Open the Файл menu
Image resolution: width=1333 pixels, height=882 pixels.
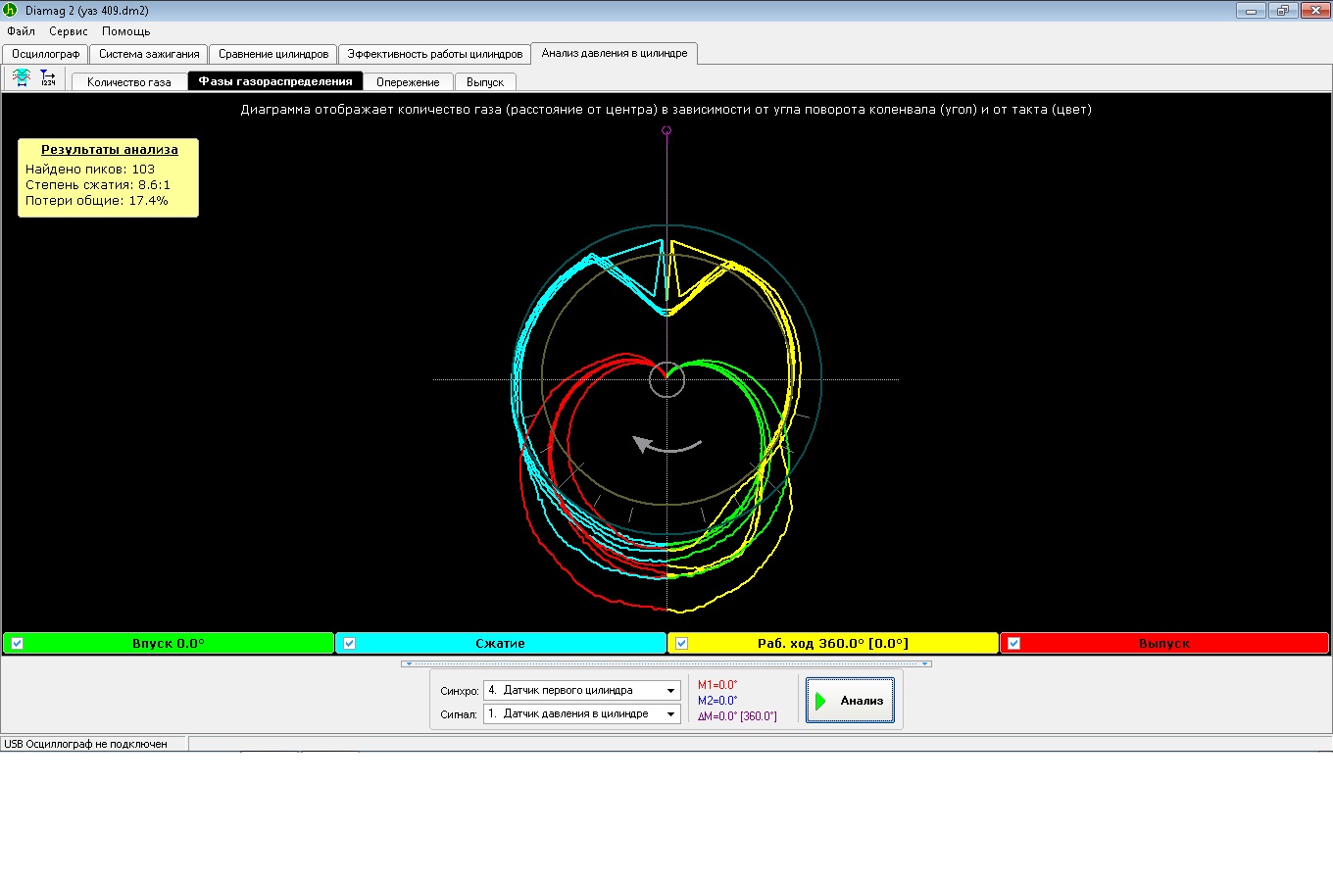coord(21,31)
